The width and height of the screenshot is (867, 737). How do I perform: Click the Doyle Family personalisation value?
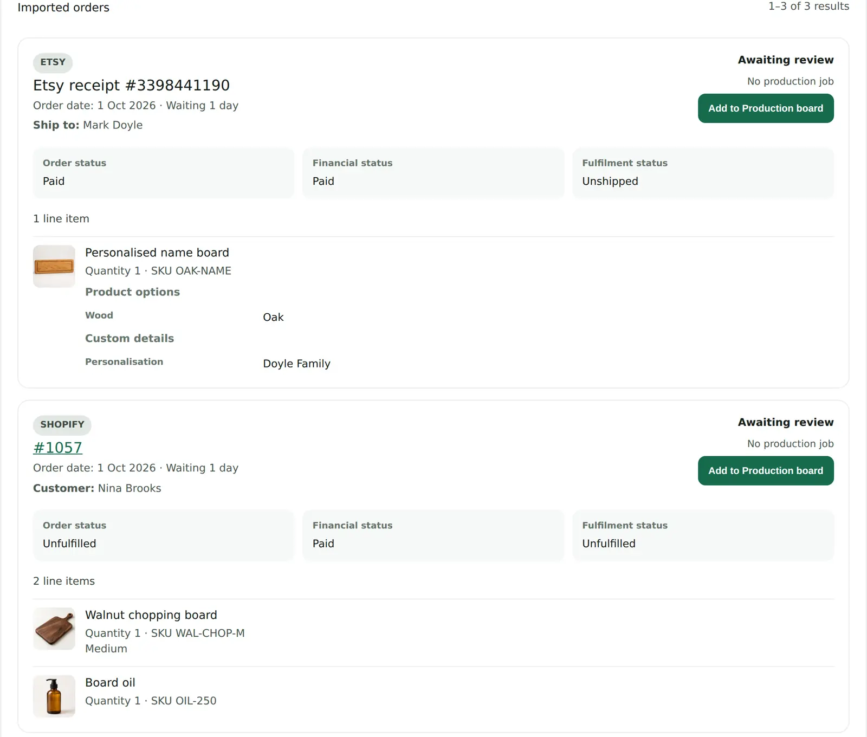[x=296, y=364]
